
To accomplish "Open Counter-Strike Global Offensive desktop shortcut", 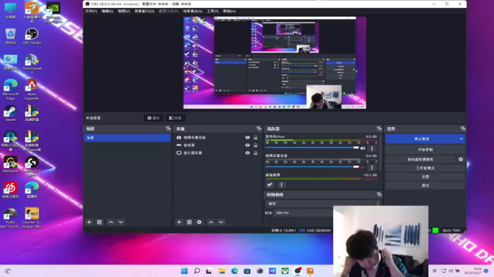I will point(32,218).
